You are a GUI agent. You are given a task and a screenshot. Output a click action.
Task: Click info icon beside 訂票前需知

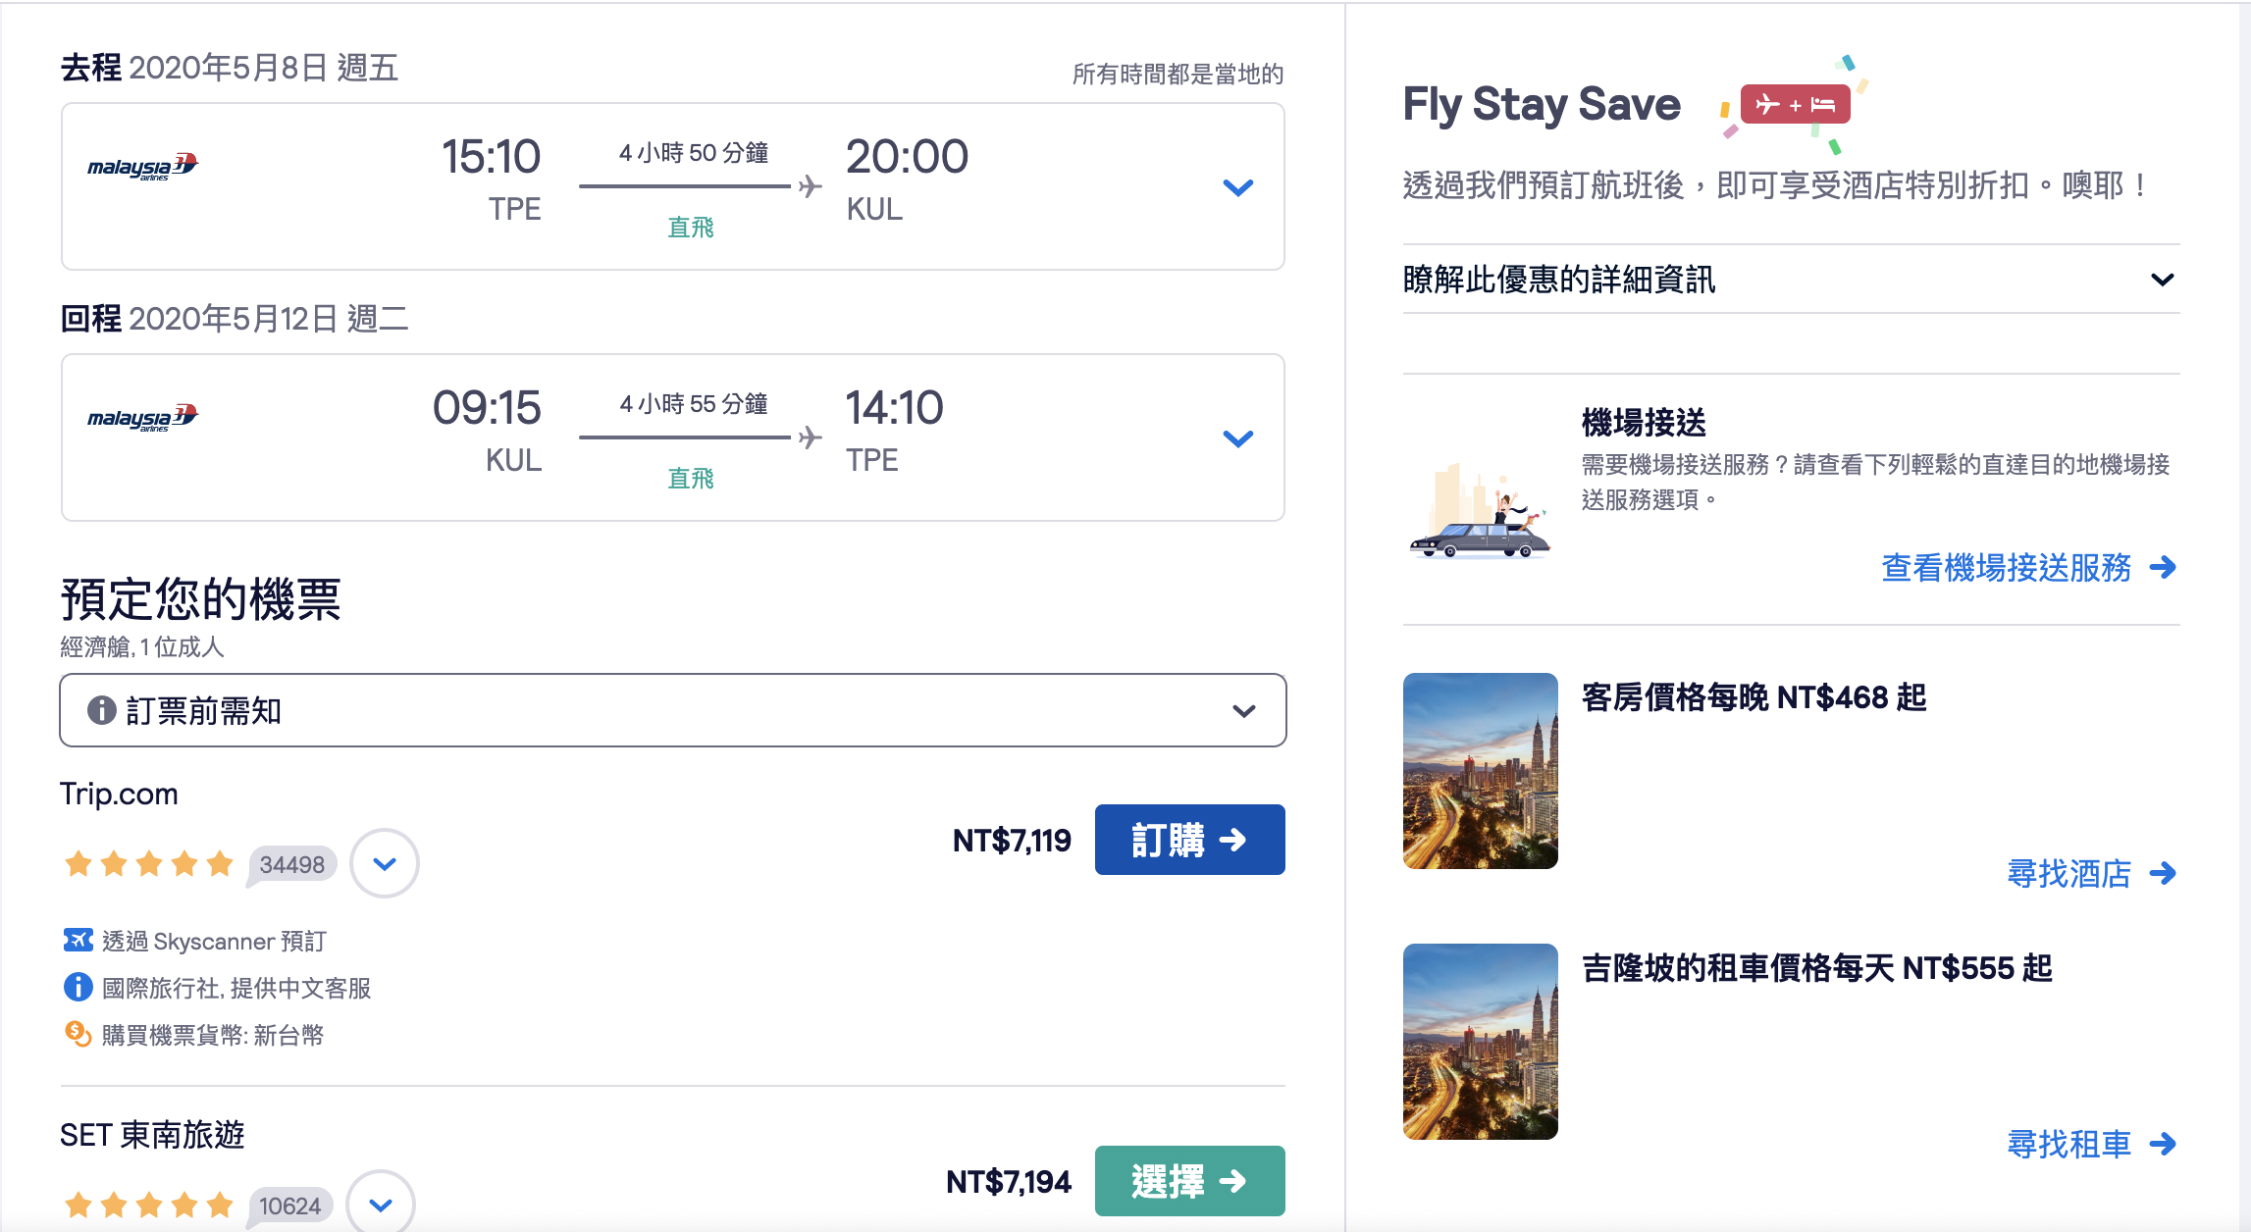101,710
